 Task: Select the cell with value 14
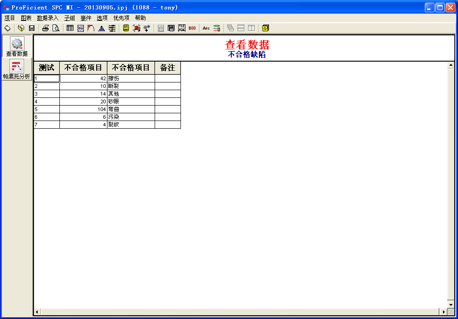[83, 94]
